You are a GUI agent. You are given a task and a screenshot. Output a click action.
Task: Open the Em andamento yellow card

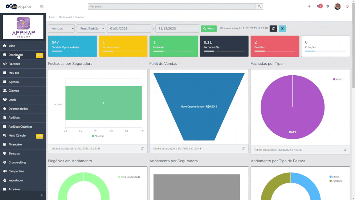tap(123, 46)
